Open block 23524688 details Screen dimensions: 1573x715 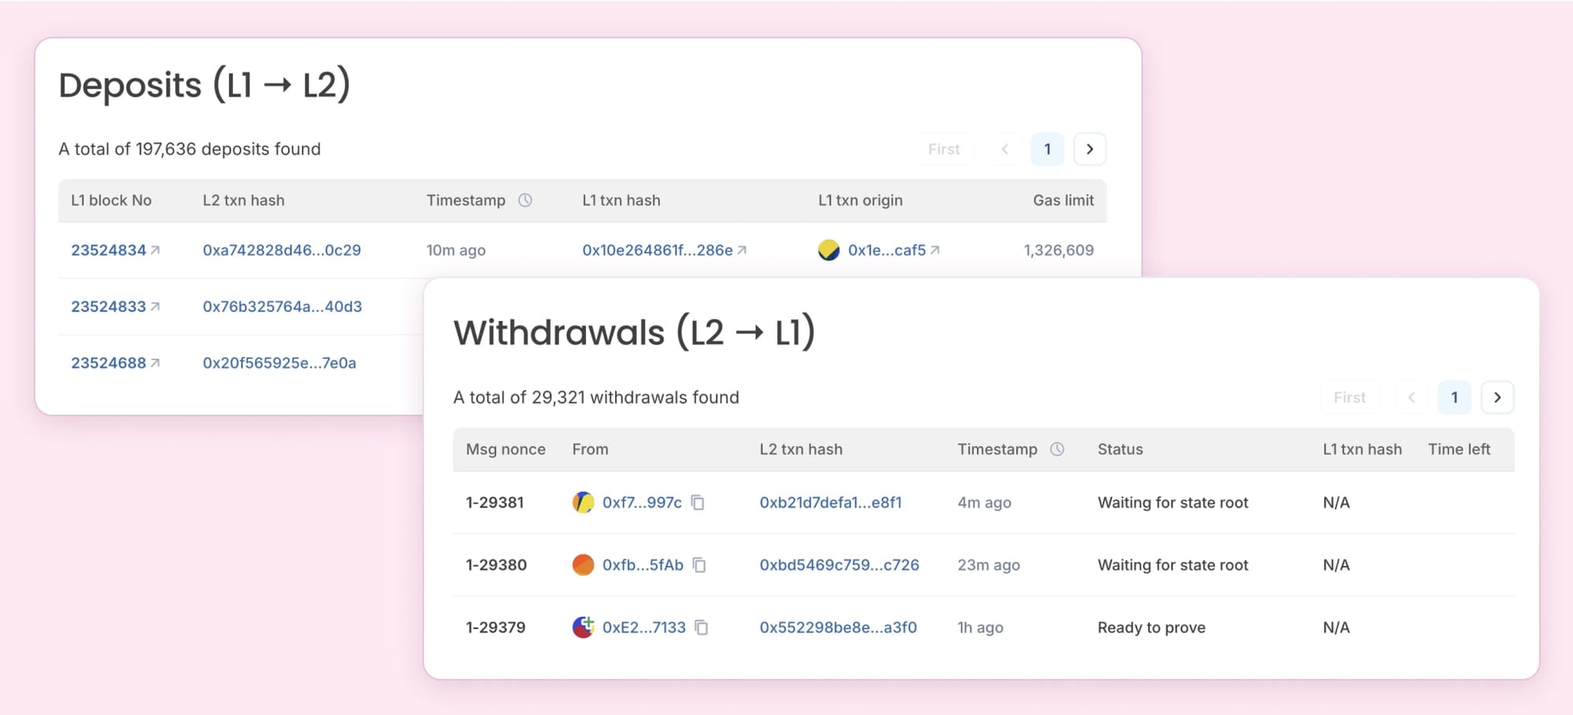point(109,363)
